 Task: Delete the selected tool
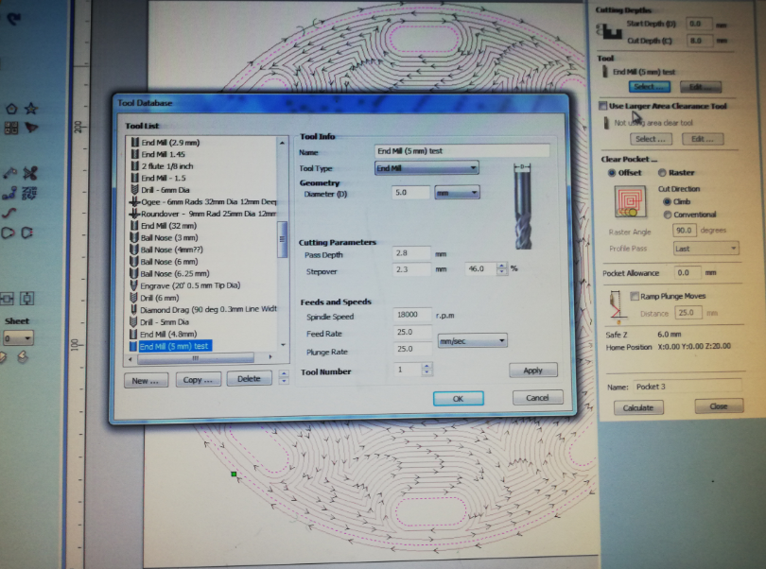249,378
